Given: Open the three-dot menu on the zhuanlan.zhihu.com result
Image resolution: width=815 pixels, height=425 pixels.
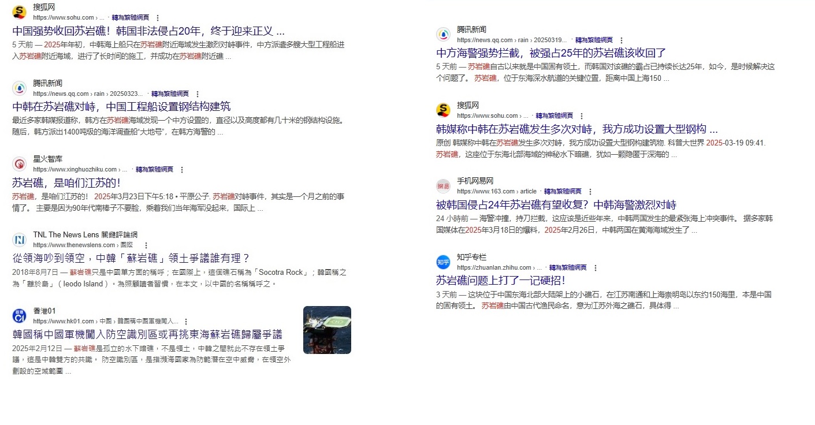Looking at the screenshot, I should (x=595, y=268).
